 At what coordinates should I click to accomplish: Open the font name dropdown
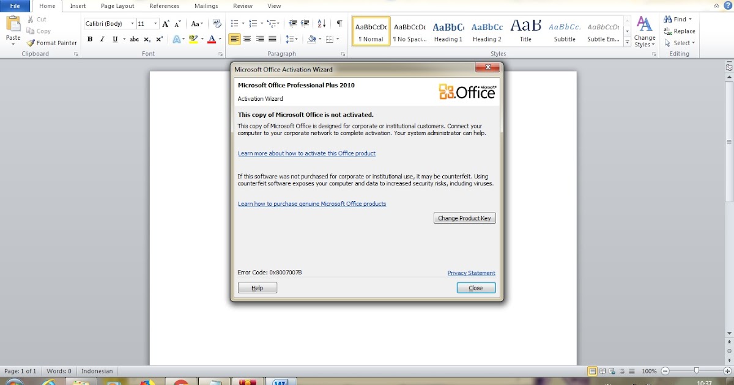tap(132, 24)
